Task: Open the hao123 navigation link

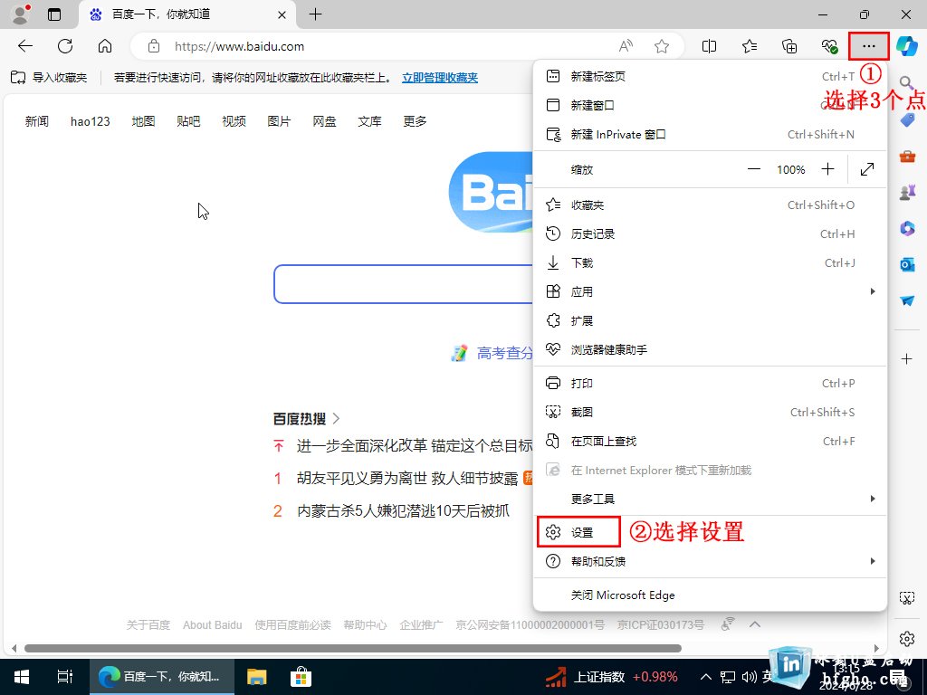Action: 91,121
